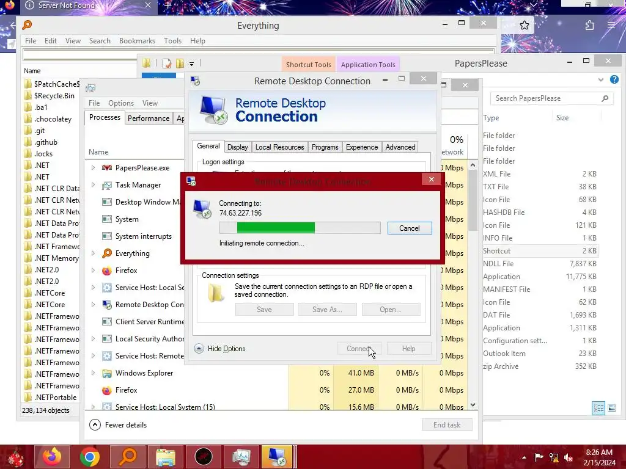
Task: Click the Open... button for saved connection
Action: 391,310
